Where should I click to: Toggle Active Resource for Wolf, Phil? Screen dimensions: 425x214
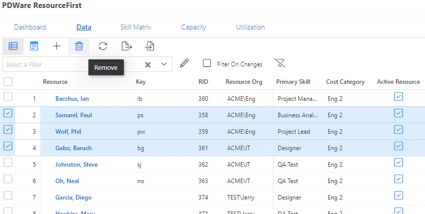pos(399,130)
